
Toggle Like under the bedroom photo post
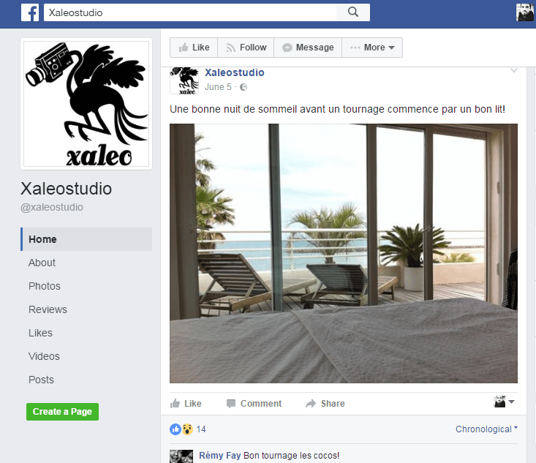pos(186,404)
